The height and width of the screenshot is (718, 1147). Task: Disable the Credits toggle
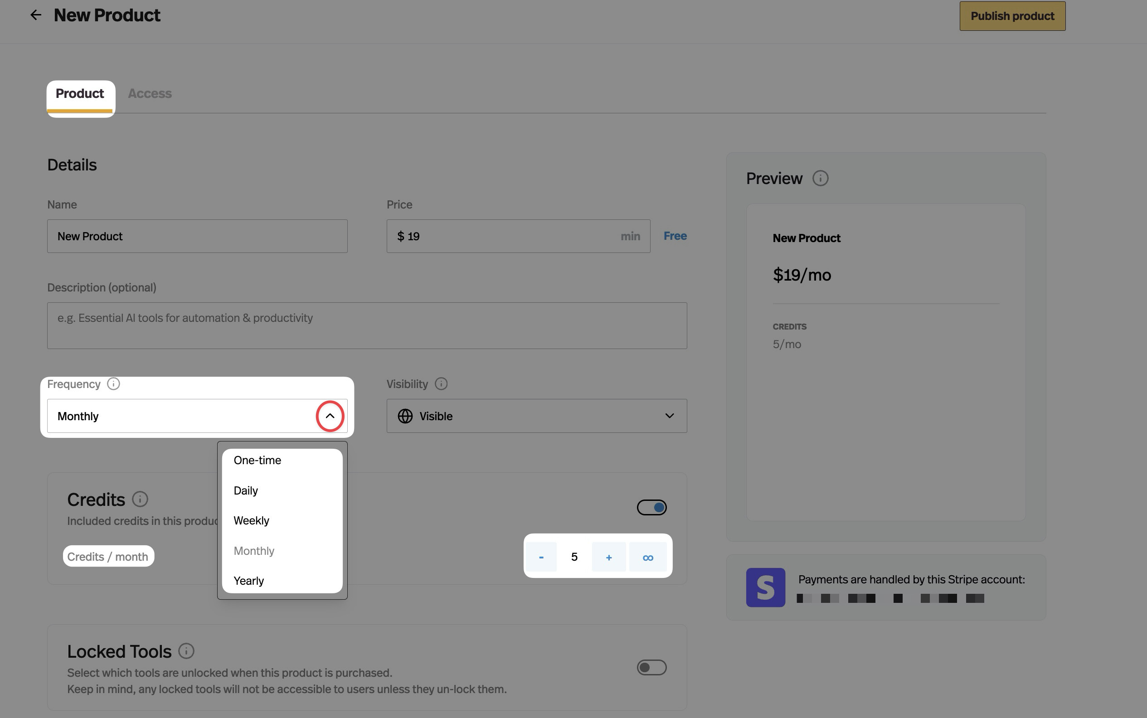pos(651,508)
